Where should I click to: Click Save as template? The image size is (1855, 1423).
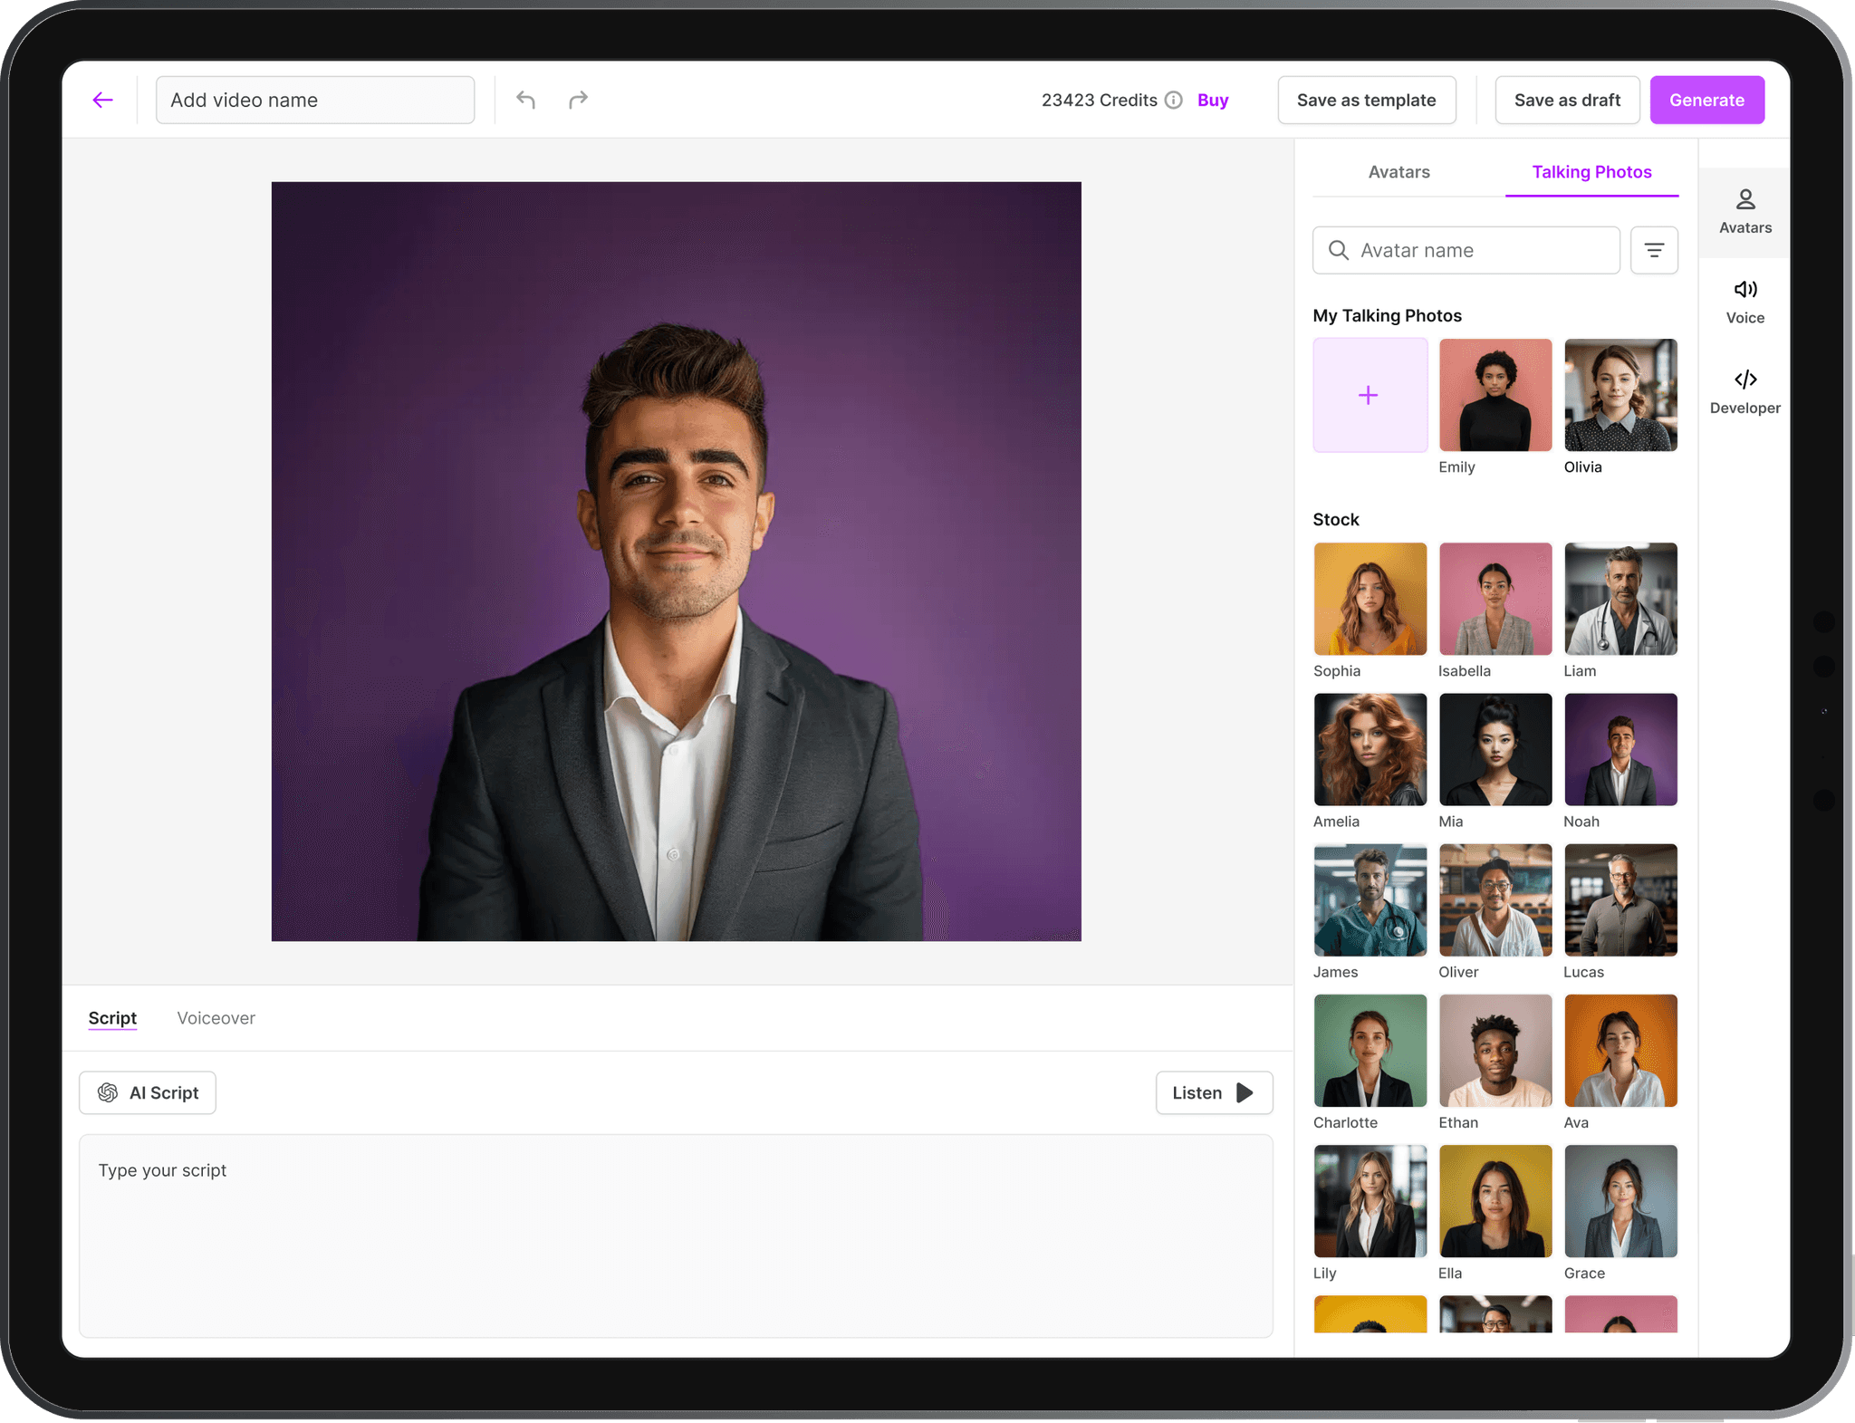coord(1366,100)
